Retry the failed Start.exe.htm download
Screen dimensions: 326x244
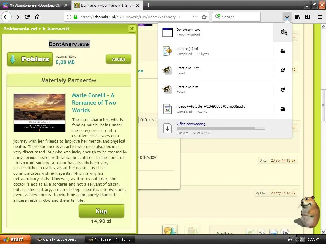[x=283, y=90]
